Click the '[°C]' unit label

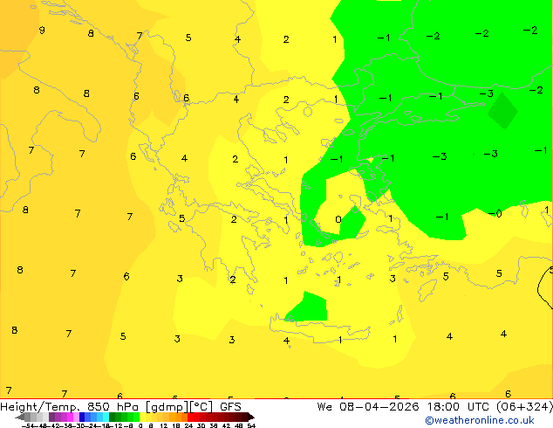coord(201,407)
